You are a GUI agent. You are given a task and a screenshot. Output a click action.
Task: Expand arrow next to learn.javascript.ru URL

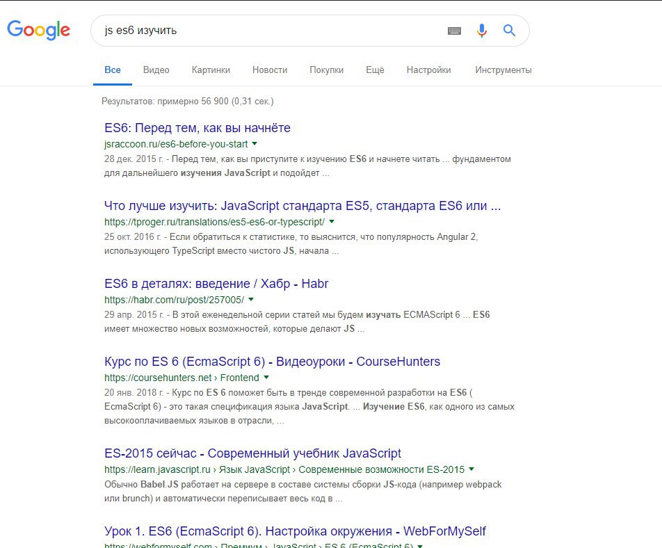471,469
